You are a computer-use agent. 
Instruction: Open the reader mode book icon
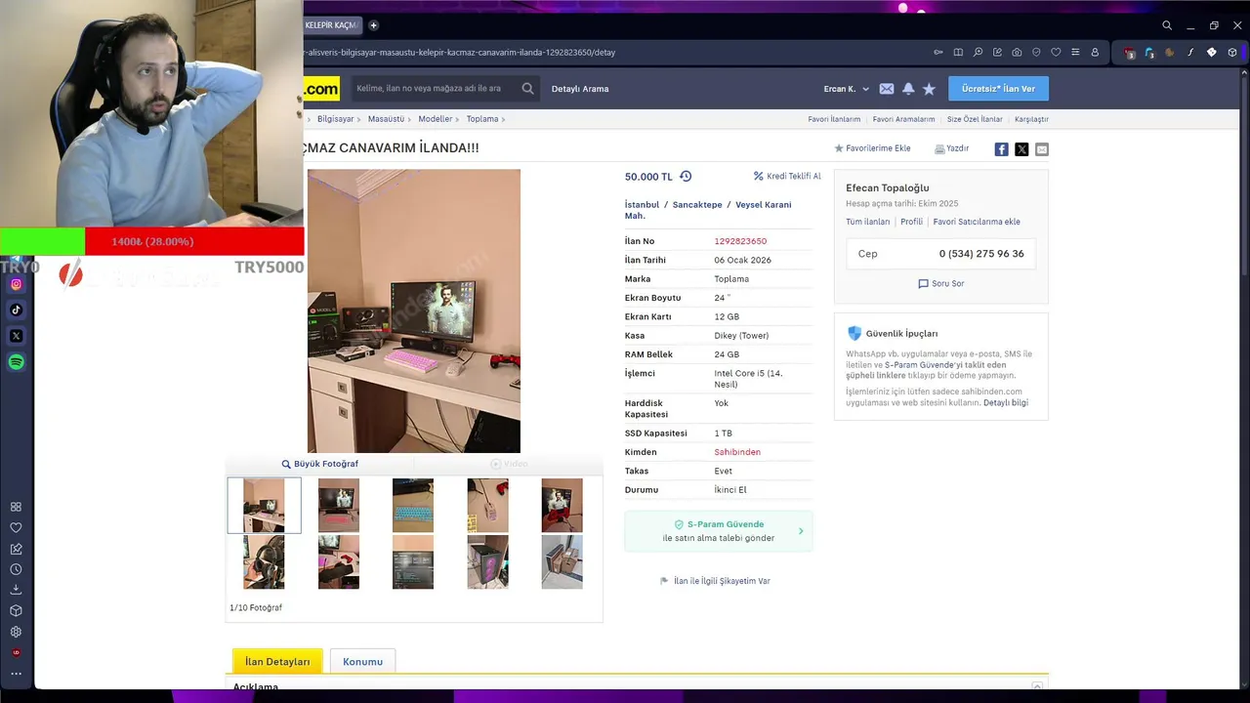pos(958,52)
